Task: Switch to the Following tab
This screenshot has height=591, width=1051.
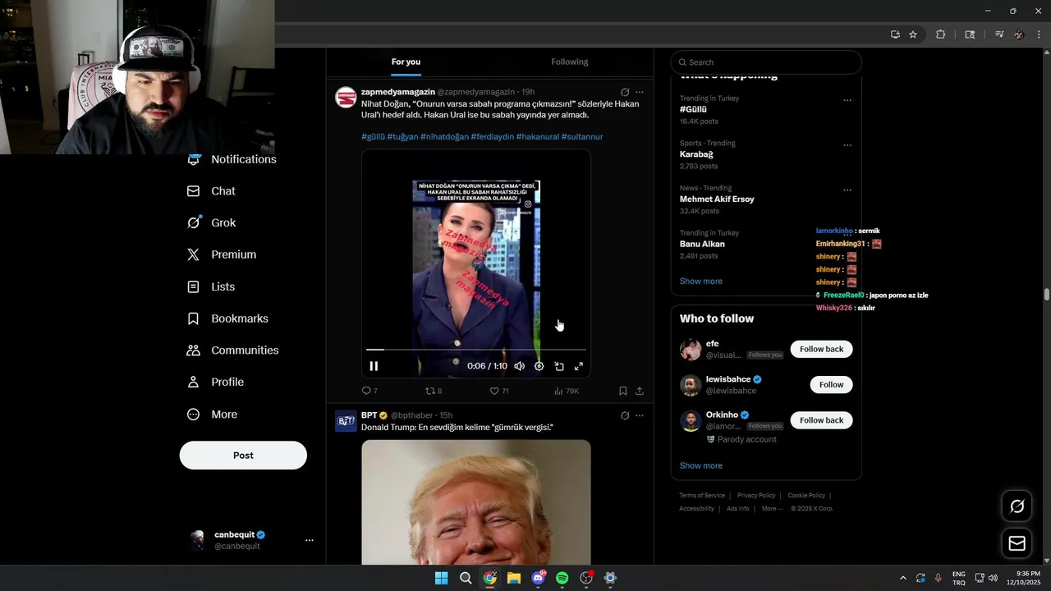Action: (x=570, y=62)
